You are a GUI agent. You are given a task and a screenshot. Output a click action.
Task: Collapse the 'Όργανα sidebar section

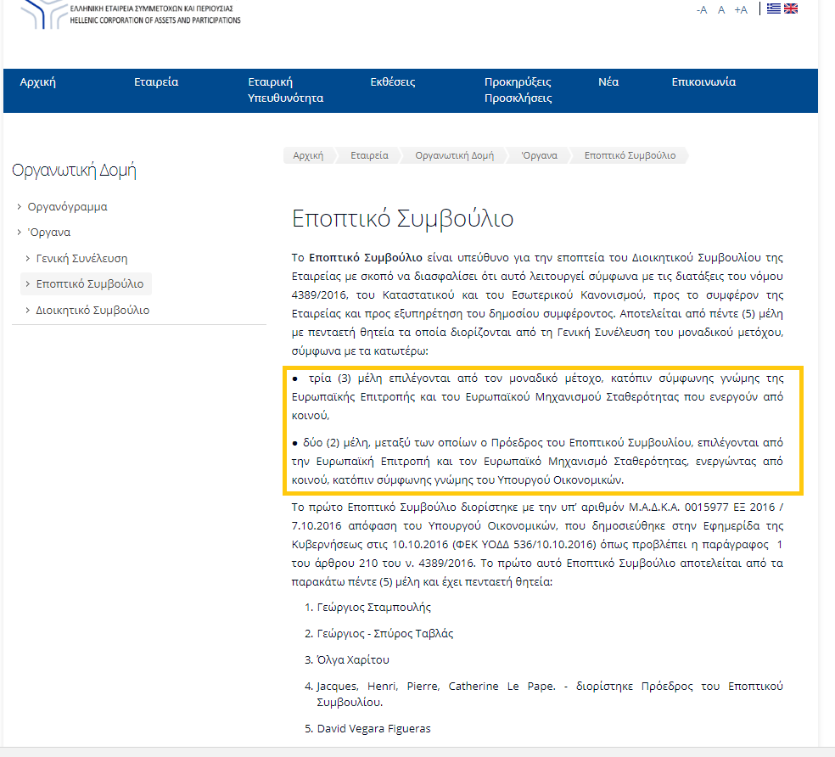point(48,232)
